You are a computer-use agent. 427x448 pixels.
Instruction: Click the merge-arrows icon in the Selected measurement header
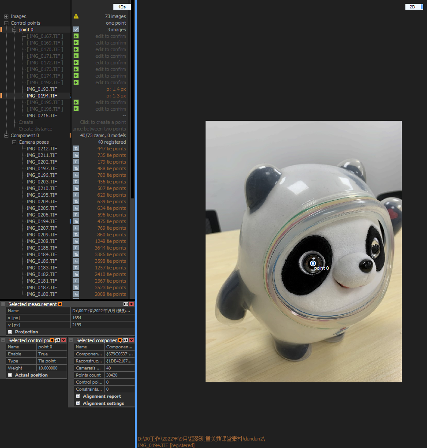click(126, 304)
